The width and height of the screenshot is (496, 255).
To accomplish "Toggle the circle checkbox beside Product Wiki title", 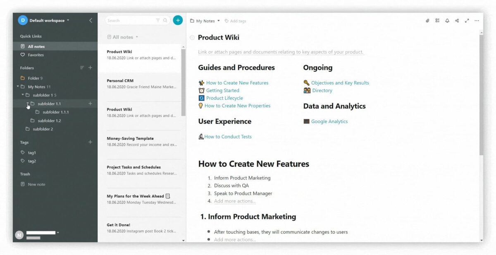I will click(192, 38).
